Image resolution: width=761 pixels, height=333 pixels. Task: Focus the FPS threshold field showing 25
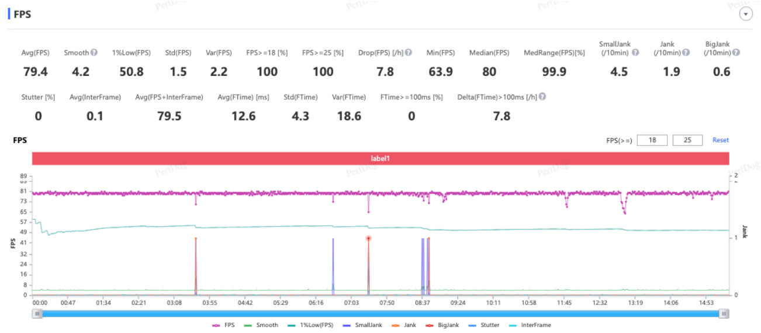click(688, 140)
